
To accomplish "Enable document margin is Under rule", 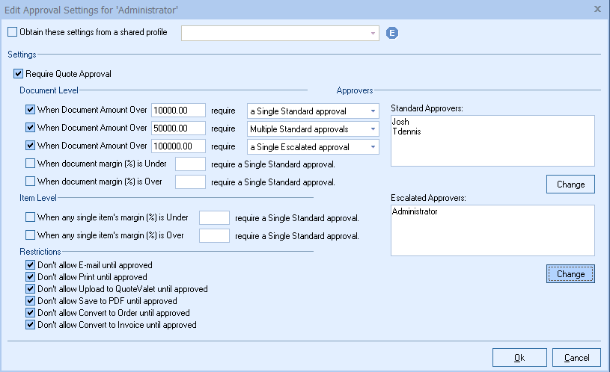I will (30, 163).
